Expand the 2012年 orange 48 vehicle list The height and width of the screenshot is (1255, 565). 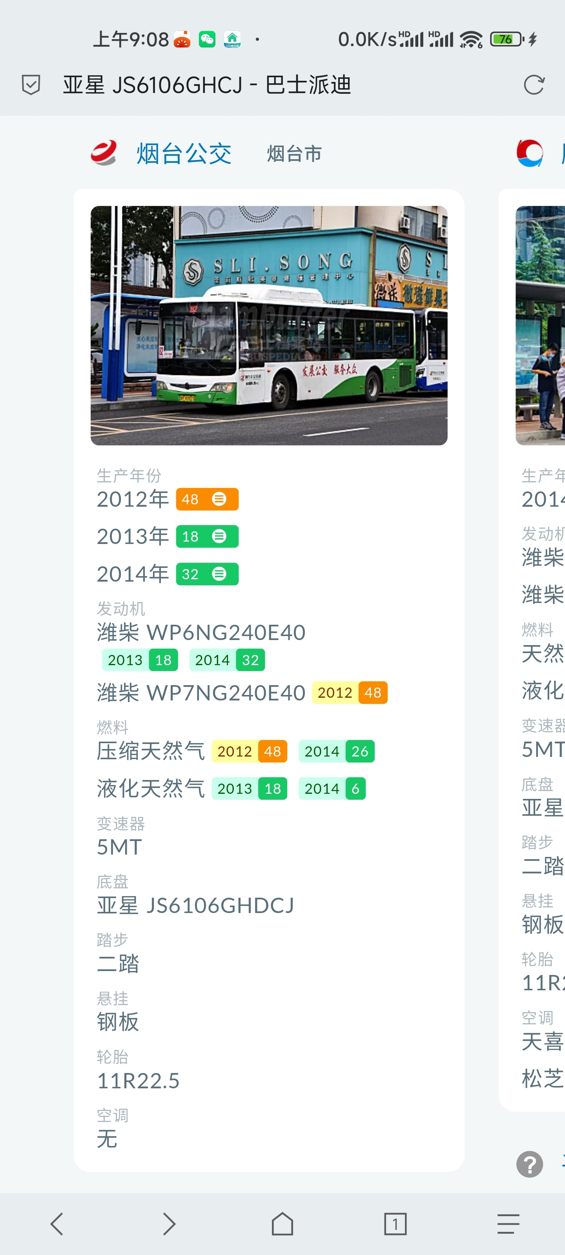click(207, 499)
